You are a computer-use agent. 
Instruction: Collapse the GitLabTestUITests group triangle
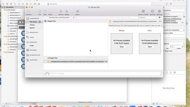coord(4,44)
